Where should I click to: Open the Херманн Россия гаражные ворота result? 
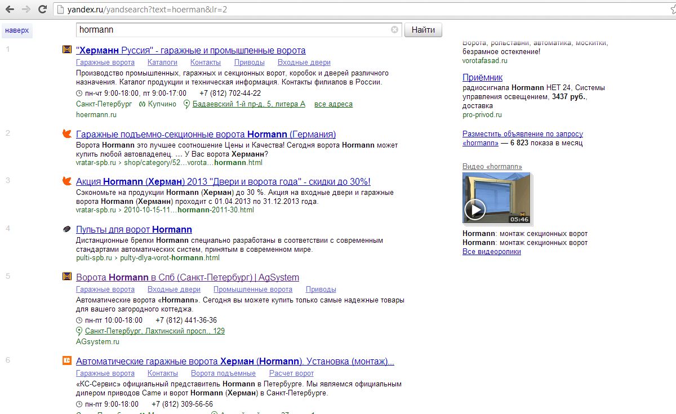click(x=191, y=51)
